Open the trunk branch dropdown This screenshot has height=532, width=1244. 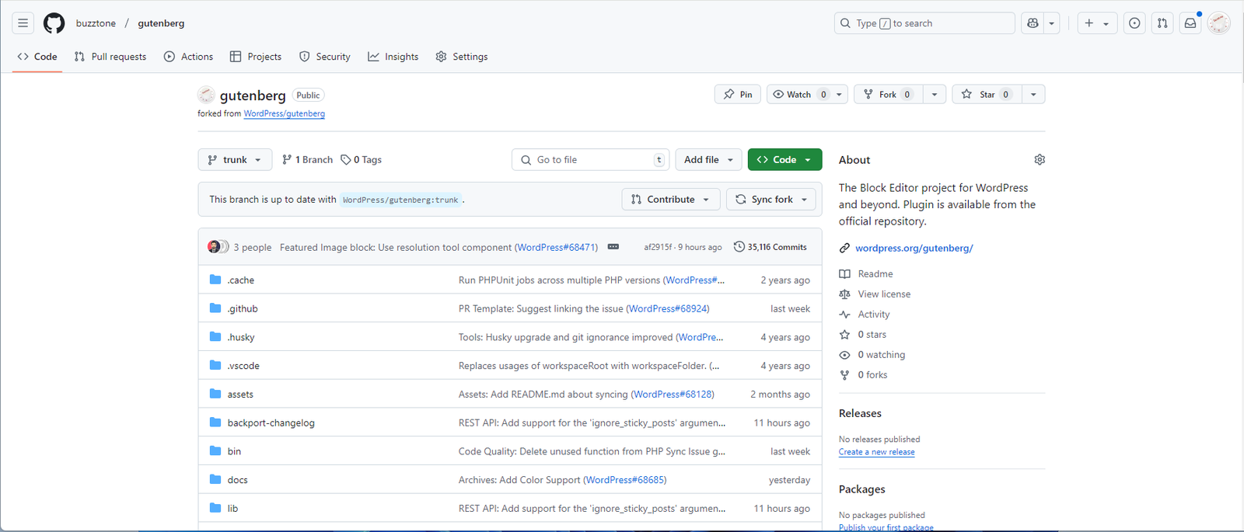point(235,160)
